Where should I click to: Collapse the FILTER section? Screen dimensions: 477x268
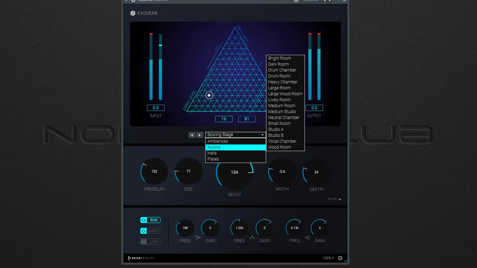pyautogui.click(x=335, y=199)
